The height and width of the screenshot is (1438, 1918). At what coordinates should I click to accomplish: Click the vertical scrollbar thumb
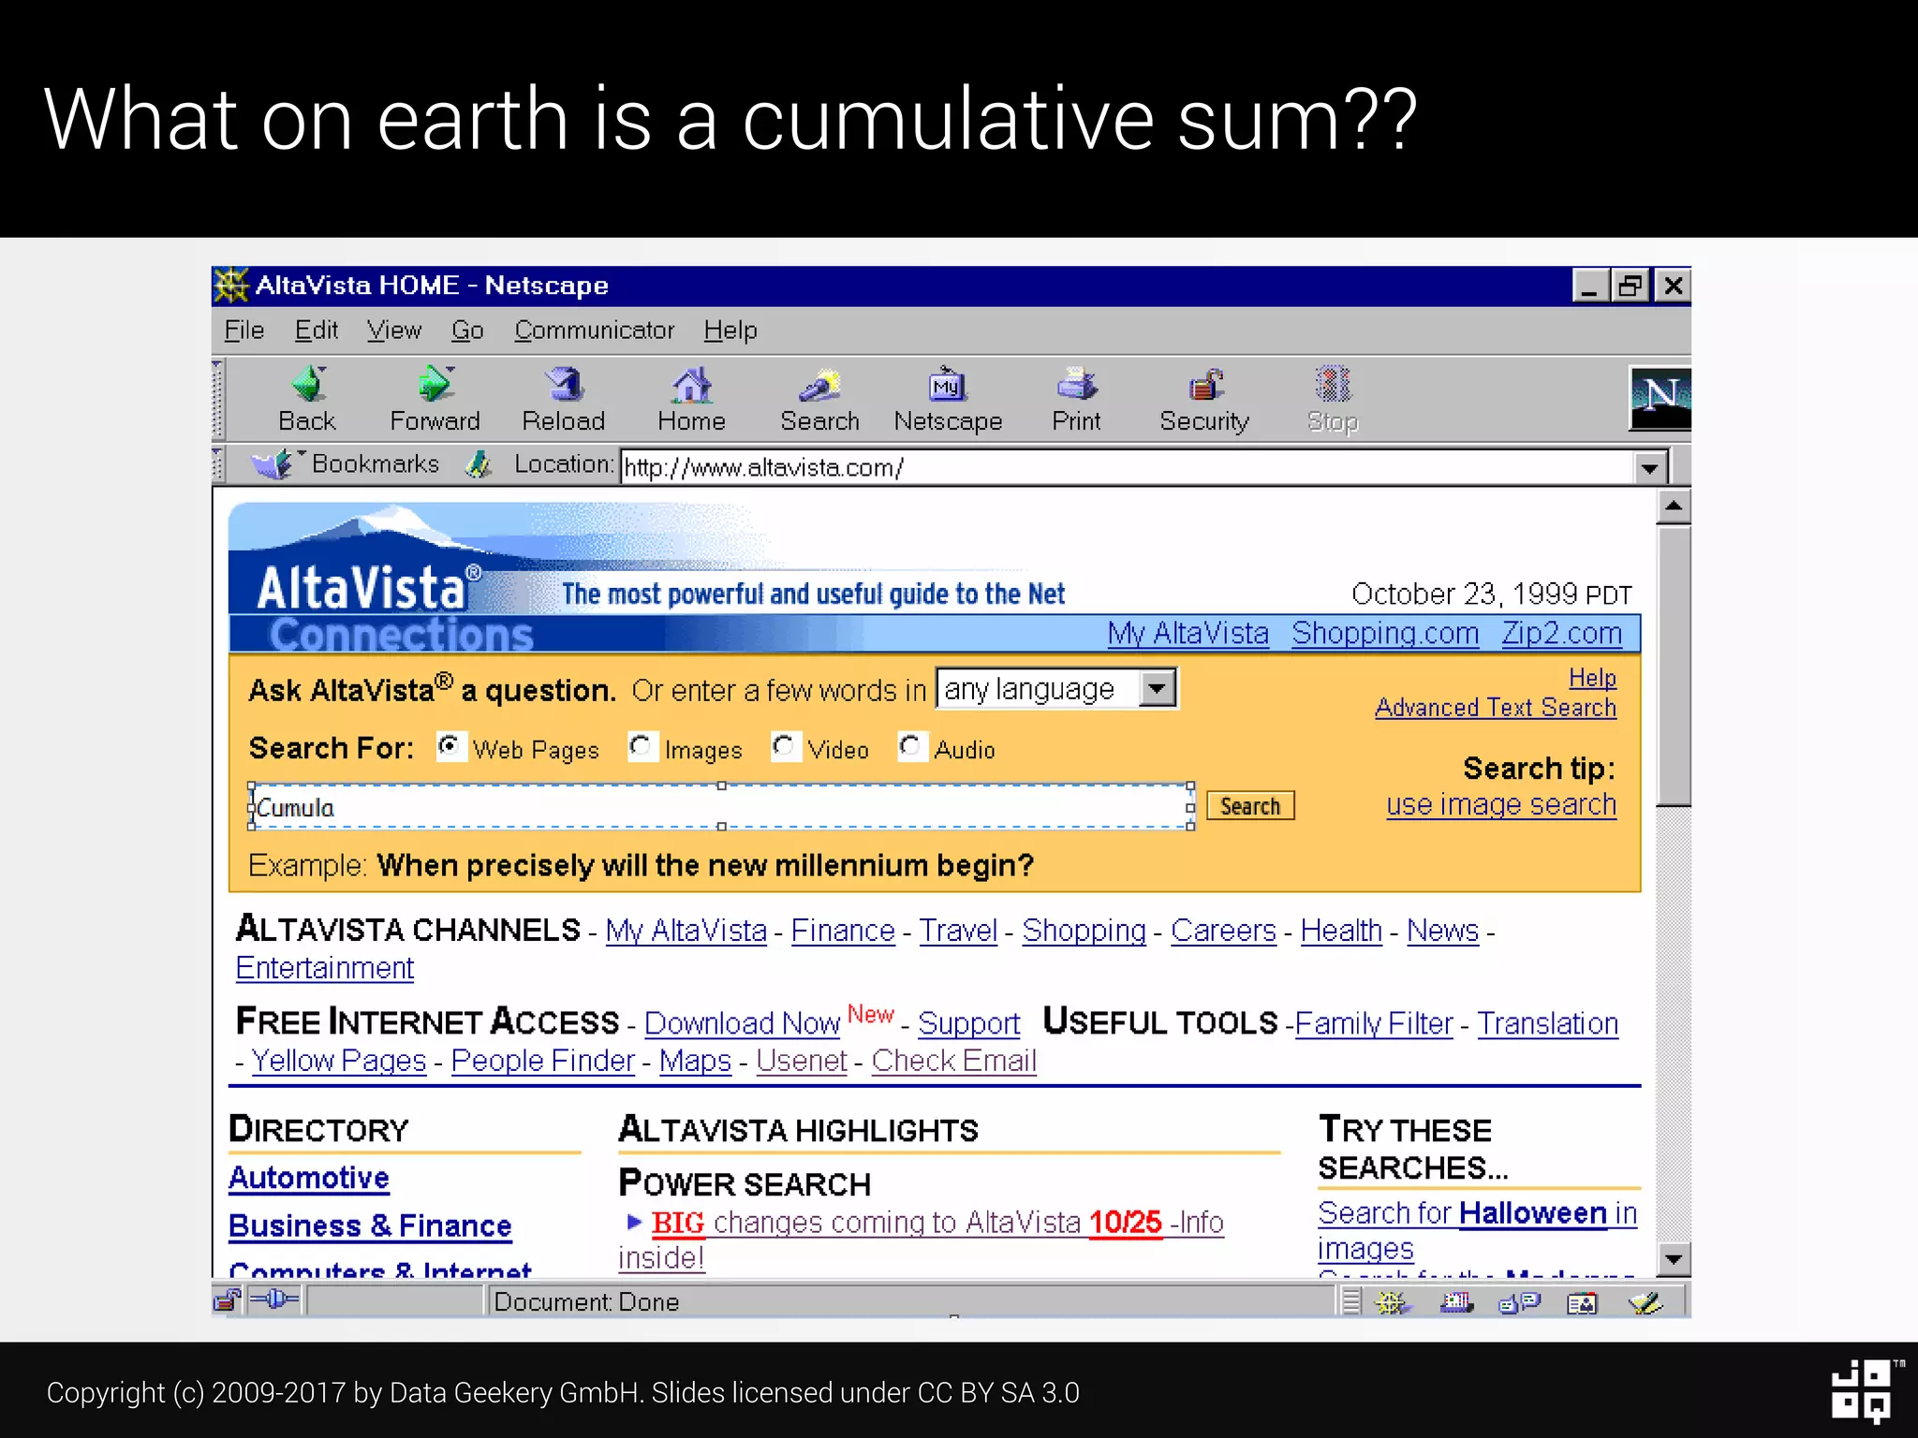[x=1673, y=666]
